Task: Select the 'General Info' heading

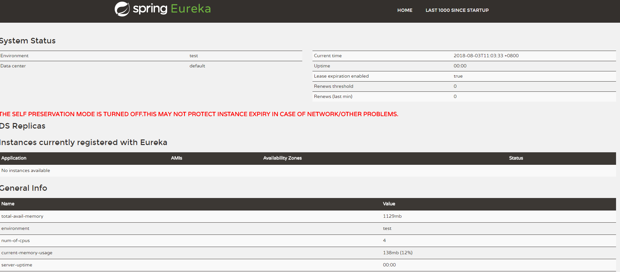Action: pyautogui.click(x=23, y=188)
